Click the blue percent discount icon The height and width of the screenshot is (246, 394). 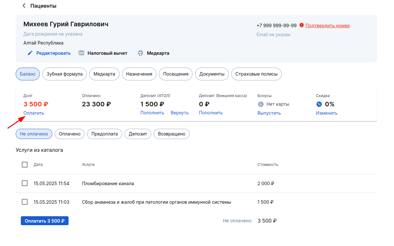[319, 104]
